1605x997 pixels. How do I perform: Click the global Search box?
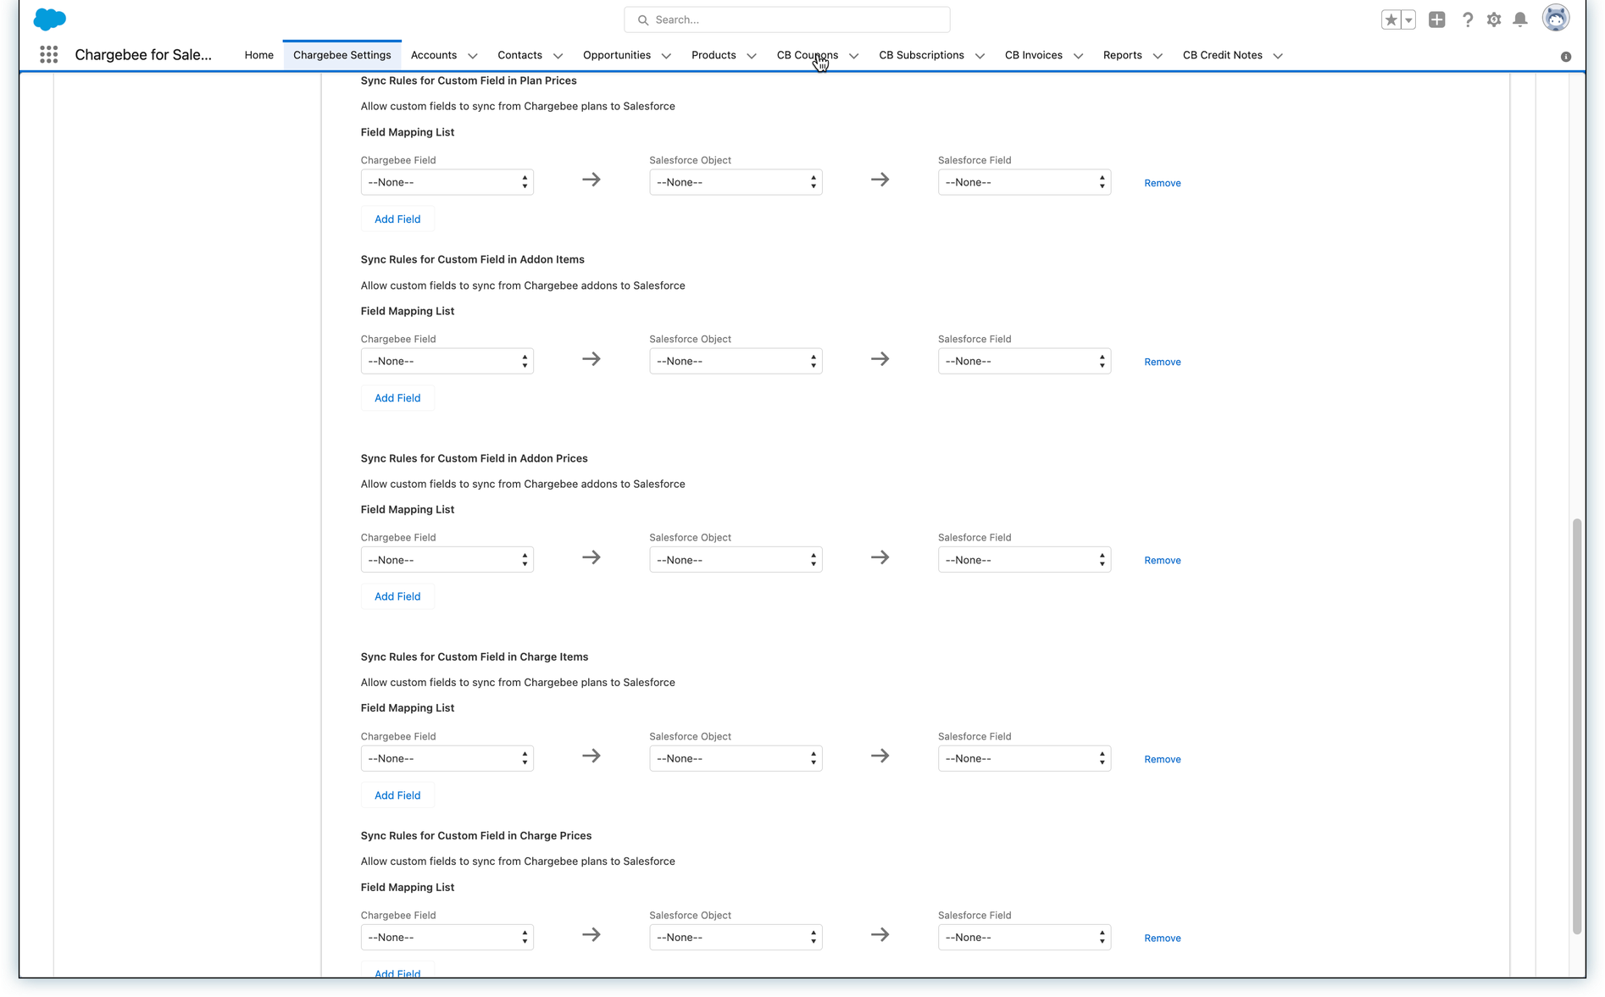pyautogui.click(x=786, y=19)
